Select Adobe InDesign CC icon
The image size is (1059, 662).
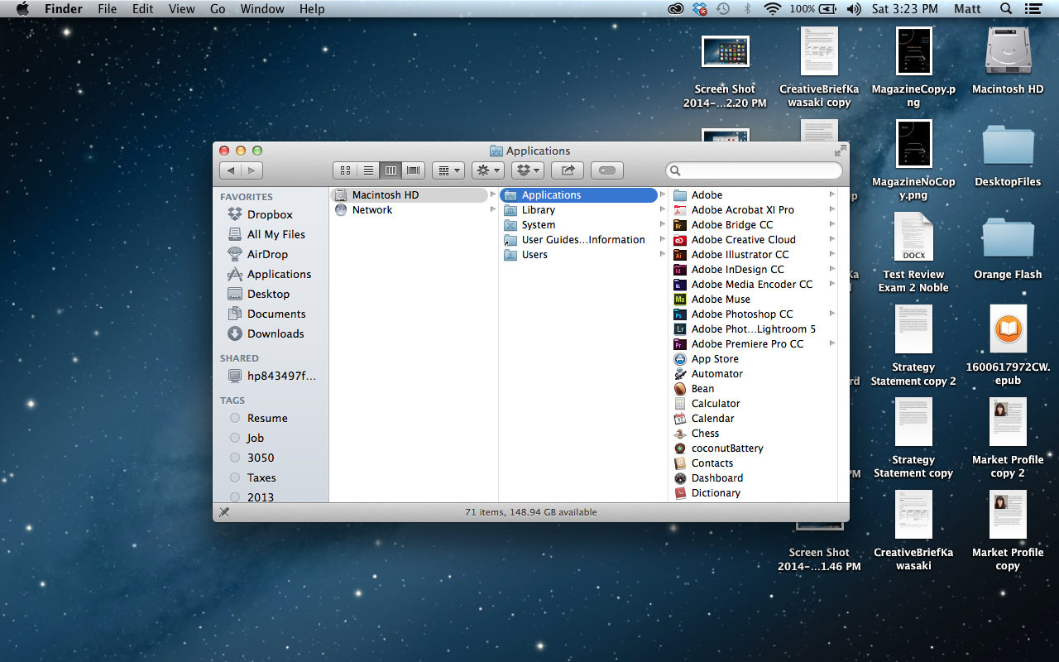pyautogui.click(x=680, y=270)
